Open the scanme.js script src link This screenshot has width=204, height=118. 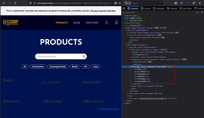point(153,98)
